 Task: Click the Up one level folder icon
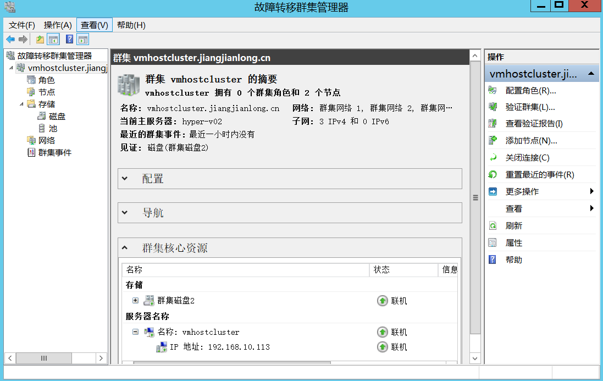(x=40, y=39)
